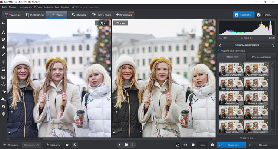Click the back arrow in left toolbar
Image resolution: width=278 pixels, height=149 pixels.
coord(3,23)
